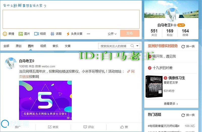Image resolution: width=202 pixels, height=132 pixels.
Task: Open the three-dots more options
Action: click(x=88, y=34)
